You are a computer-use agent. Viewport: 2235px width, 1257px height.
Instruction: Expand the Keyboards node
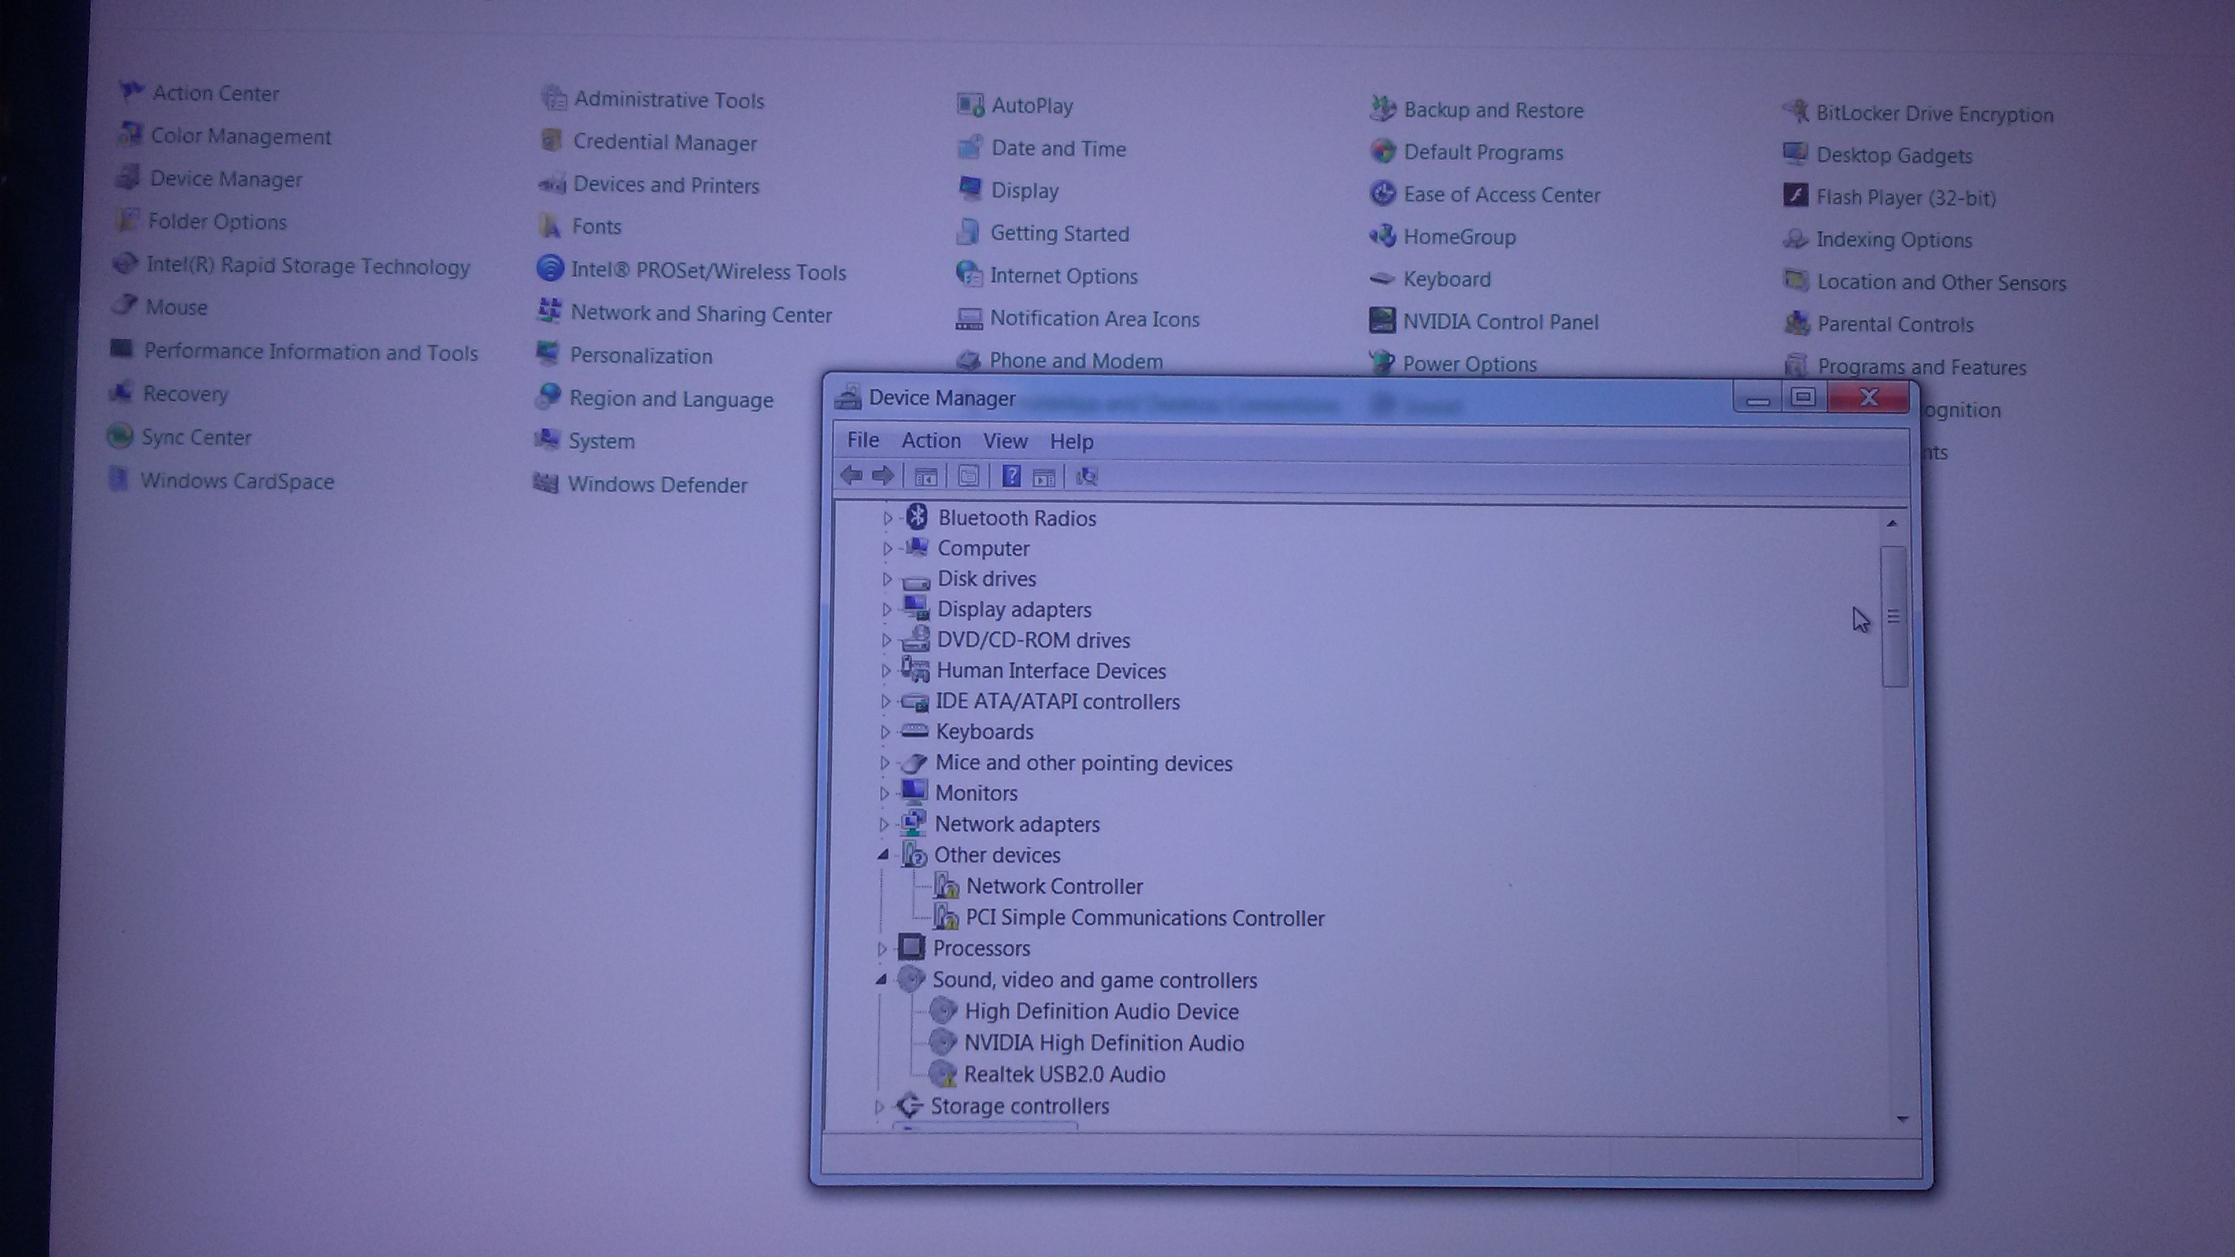point(885,732)
